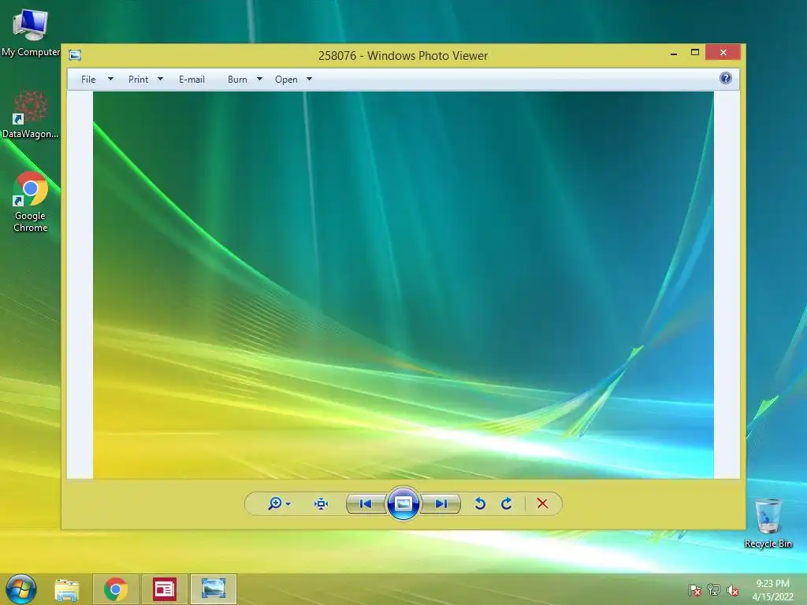Expand the Burn dropdown arrow
807x605 pixels.
[259, 80]
